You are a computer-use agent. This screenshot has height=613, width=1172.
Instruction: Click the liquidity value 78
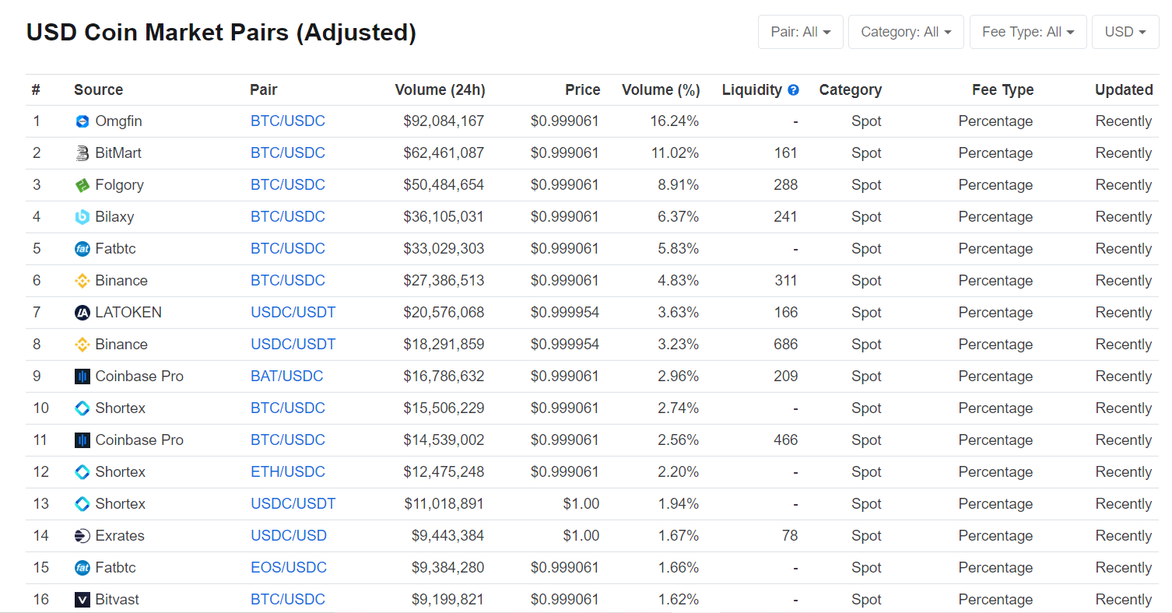[x=790, y=536]
